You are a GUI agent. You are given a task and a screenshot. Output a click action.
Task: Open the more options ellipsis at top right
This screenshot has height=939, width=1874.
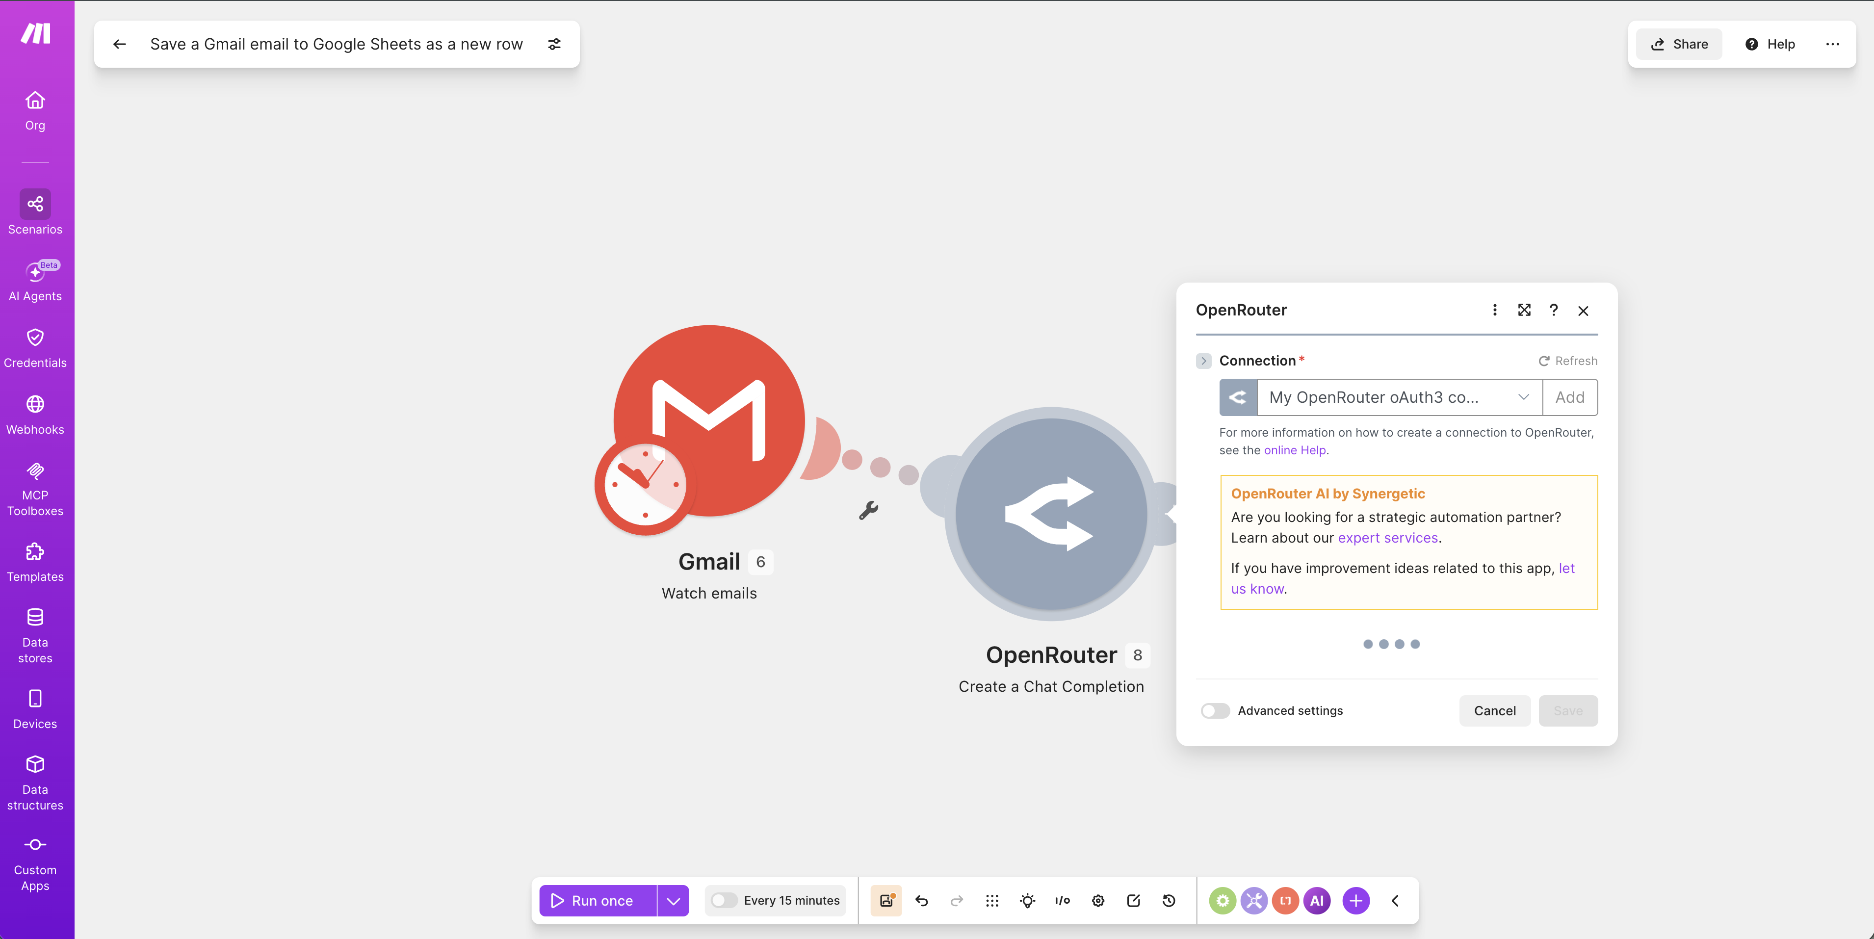[x=1832, y=44]
